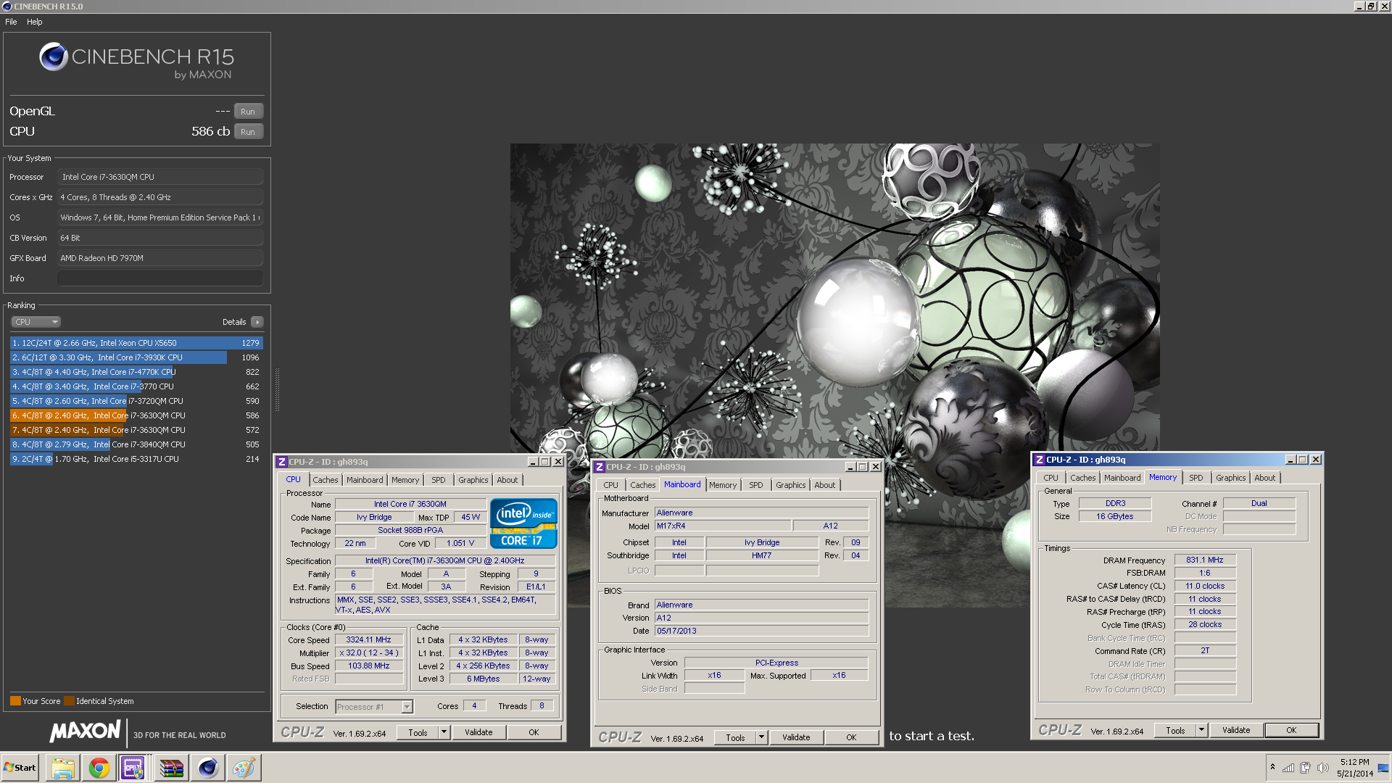
Task: Click Tools button in CPU tab window
Action: [x=418, y=732]
